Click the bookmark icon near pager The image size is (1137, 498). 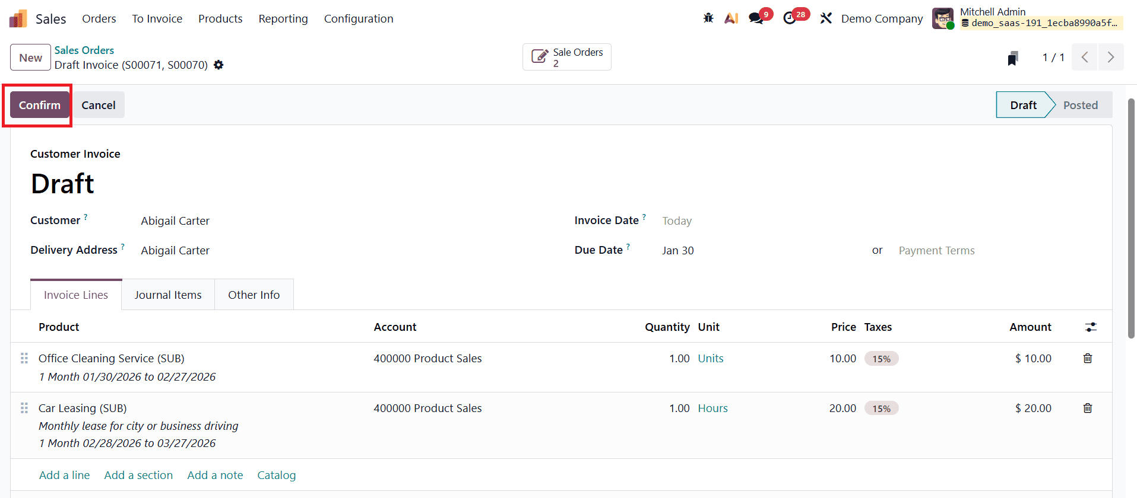(x=1013, y=58)
